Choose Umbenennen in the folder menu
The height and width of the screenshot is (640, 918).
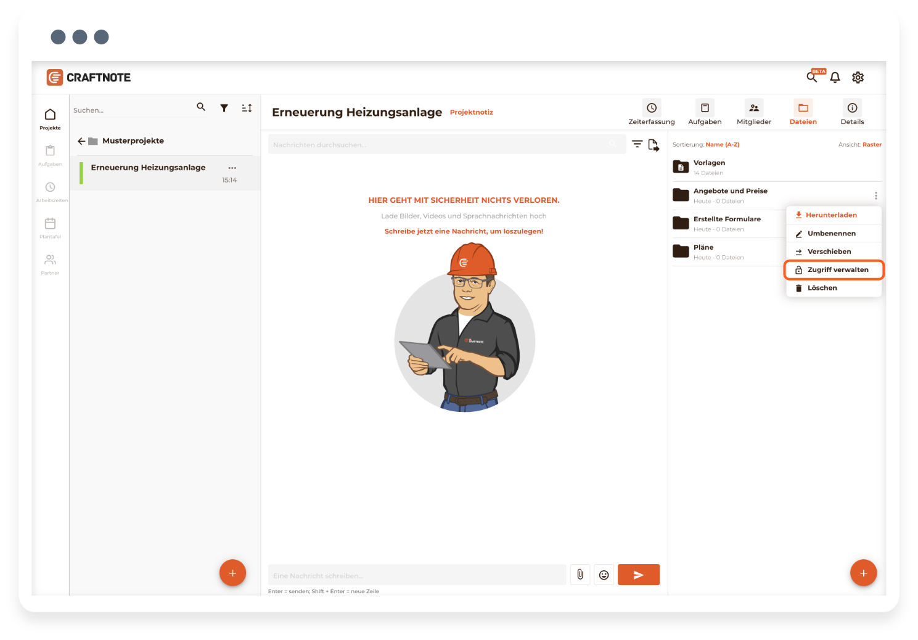[831, 234]
